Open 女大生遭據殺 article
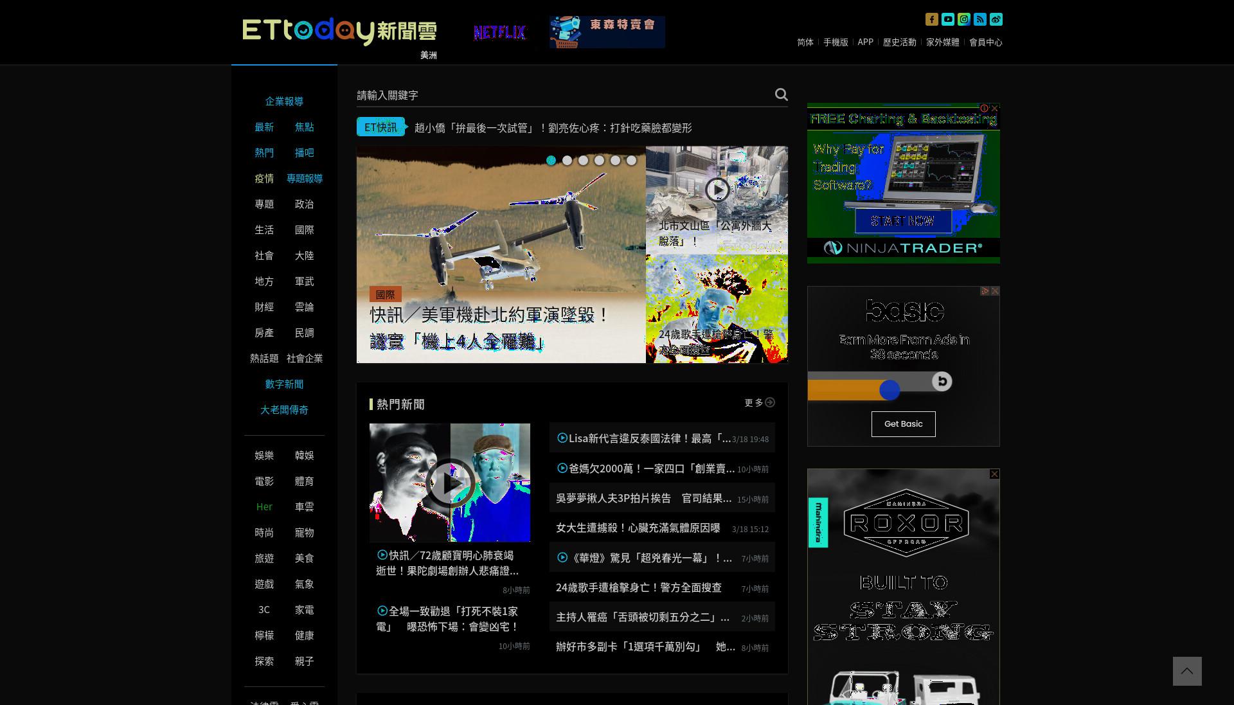The image size is (1234, 705). coord(638,528)
